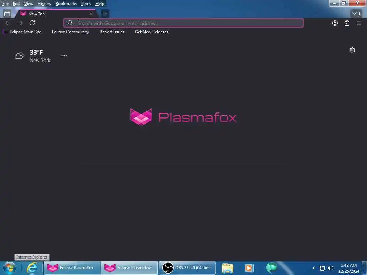Switch to OBS 27.0.0 taskbar window

point(187,268)
